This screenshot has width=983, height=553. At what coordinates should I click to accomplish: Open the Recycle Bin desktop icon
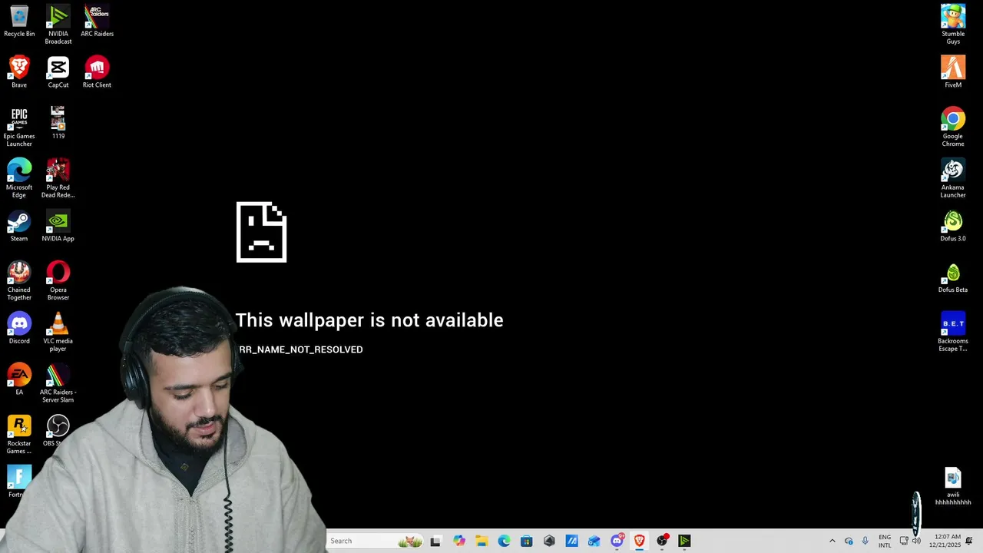pyautogui.click(x=19, y=22)
